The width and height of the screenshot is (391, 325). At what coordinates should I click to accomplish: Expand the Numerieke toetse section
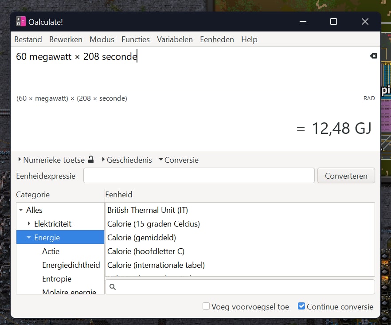tap(20, 160)
